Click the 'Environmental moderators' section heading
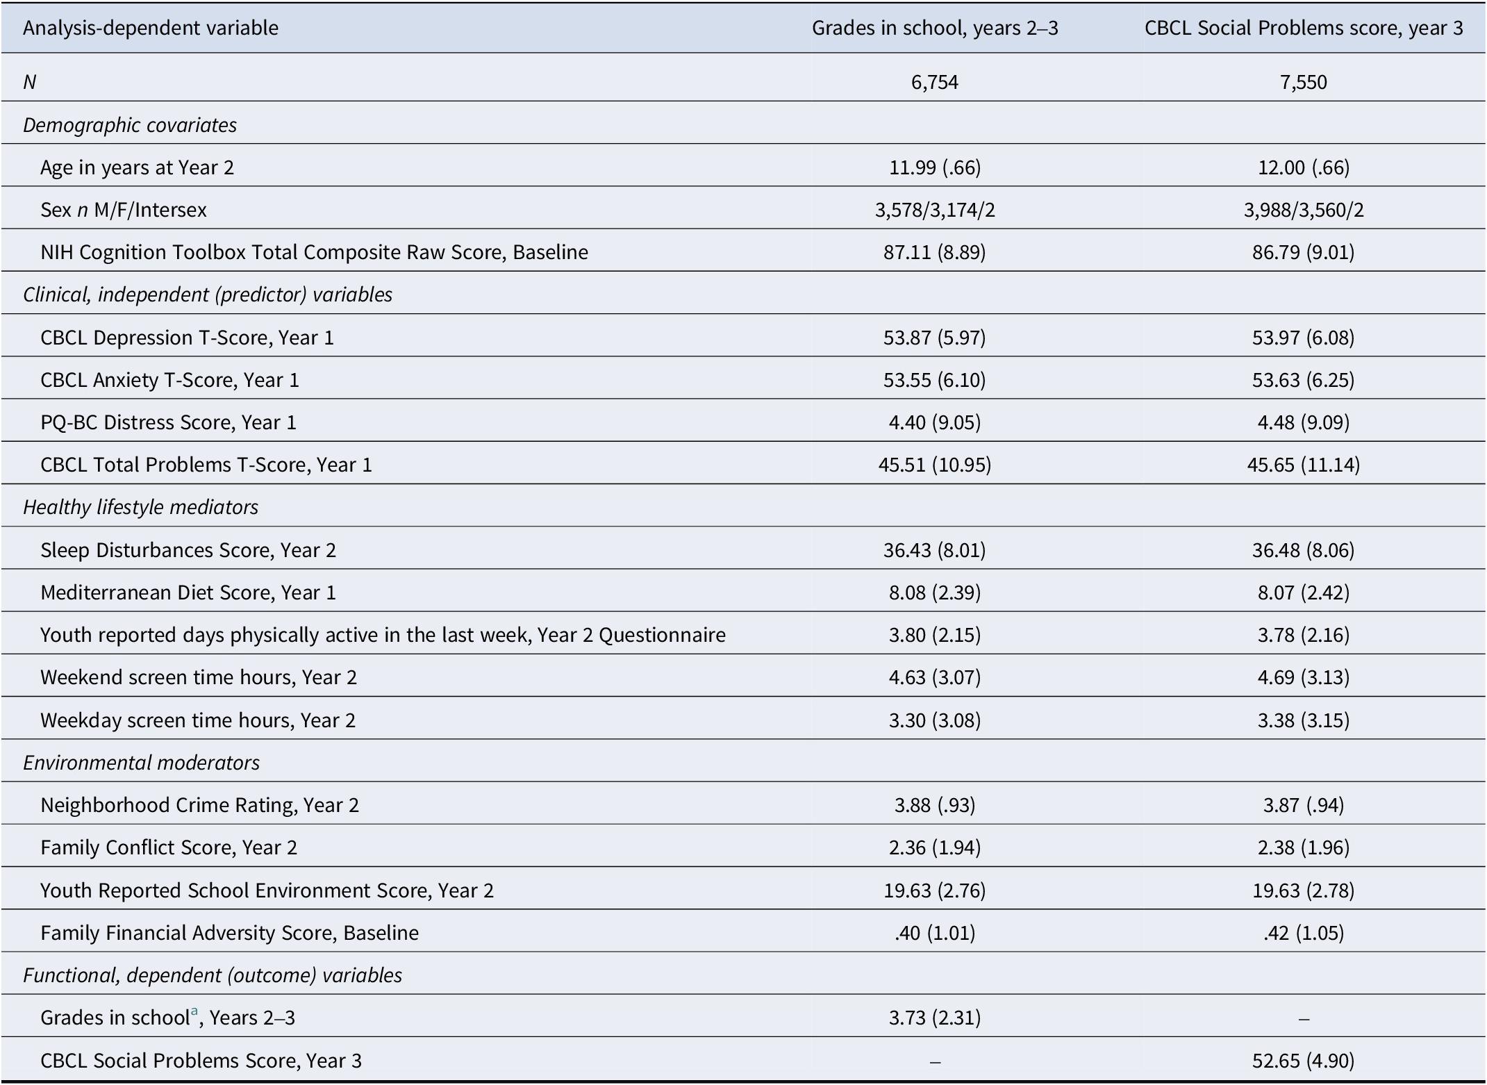 click(142, 763)
